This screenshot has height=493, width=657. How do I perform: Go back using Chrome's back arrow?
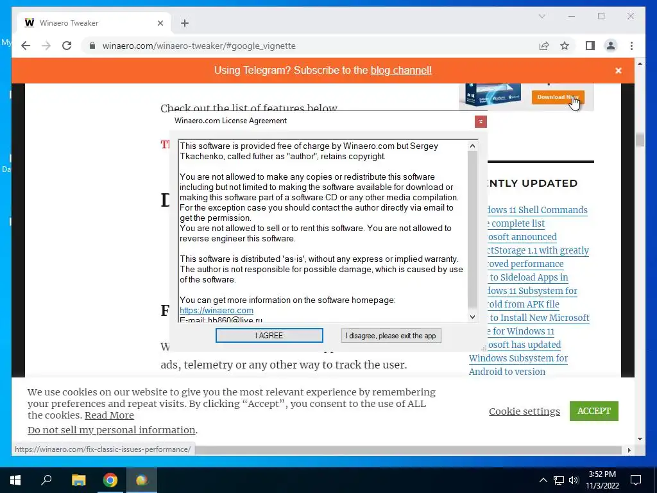point(26,46)
